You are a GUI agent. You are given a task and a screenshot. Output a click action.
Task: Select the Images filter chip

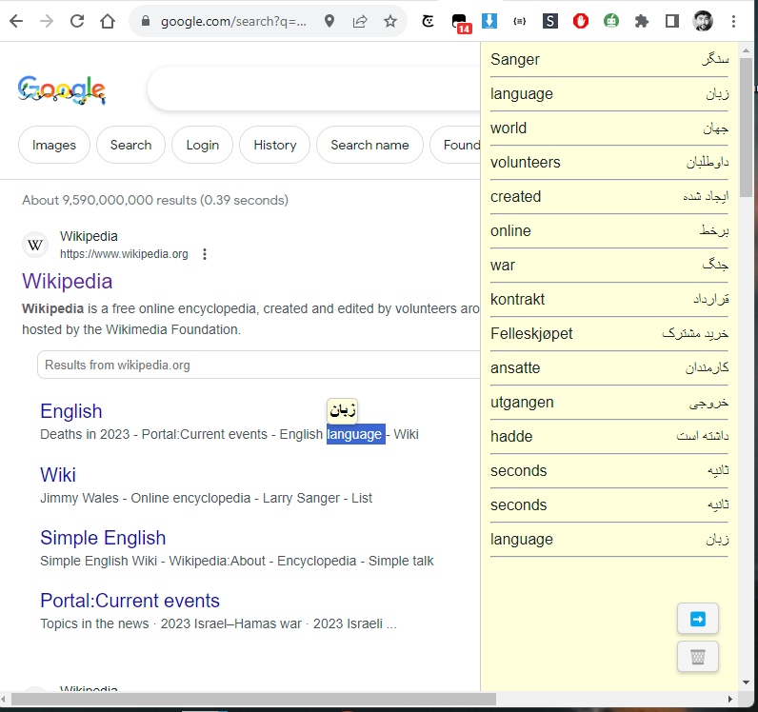tap(54, 145)
